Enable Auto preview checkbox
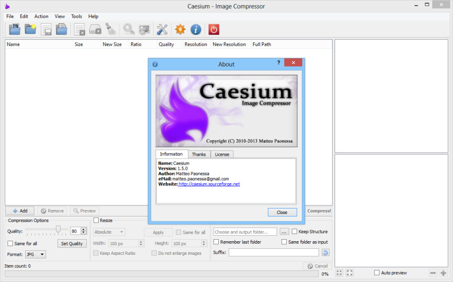 [377, 272]
